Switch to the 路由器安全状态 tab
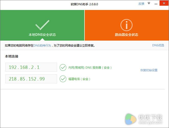 (127, 25)
